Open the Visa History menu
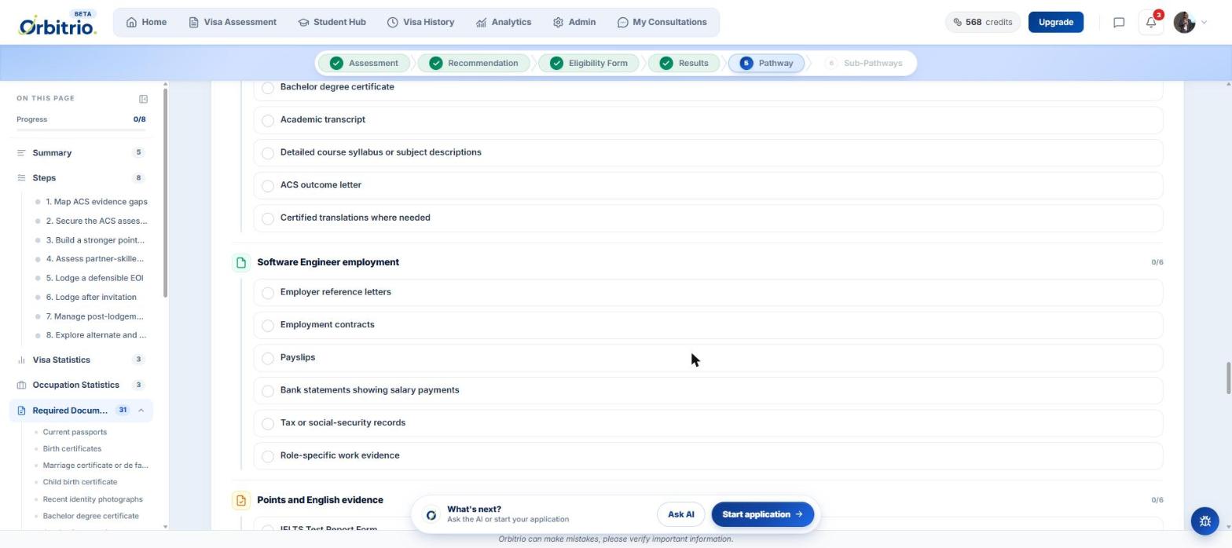 coord(420,23)
